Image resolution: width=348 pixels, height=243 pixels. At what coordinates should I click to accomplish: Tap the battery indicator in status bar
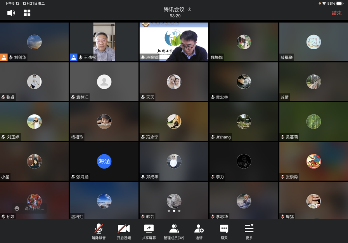click(x=339, y=3)
